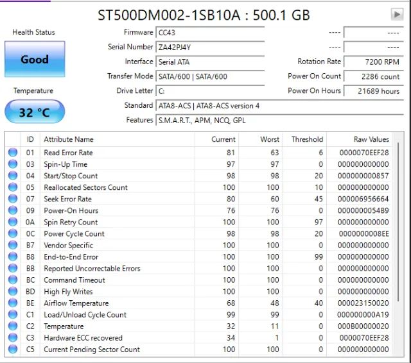Select the High Fly Writes attribute name
This screenshot has width=411, height=363.
(68, 292)
